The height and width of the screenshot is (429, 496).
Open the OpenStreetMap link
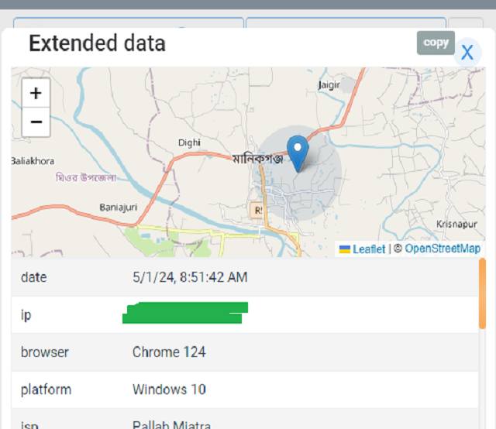pos(443,249)
